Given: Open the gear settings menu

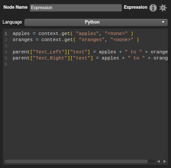Looking at the screenshot, I should pyautogui.click(x=163, y=8).
